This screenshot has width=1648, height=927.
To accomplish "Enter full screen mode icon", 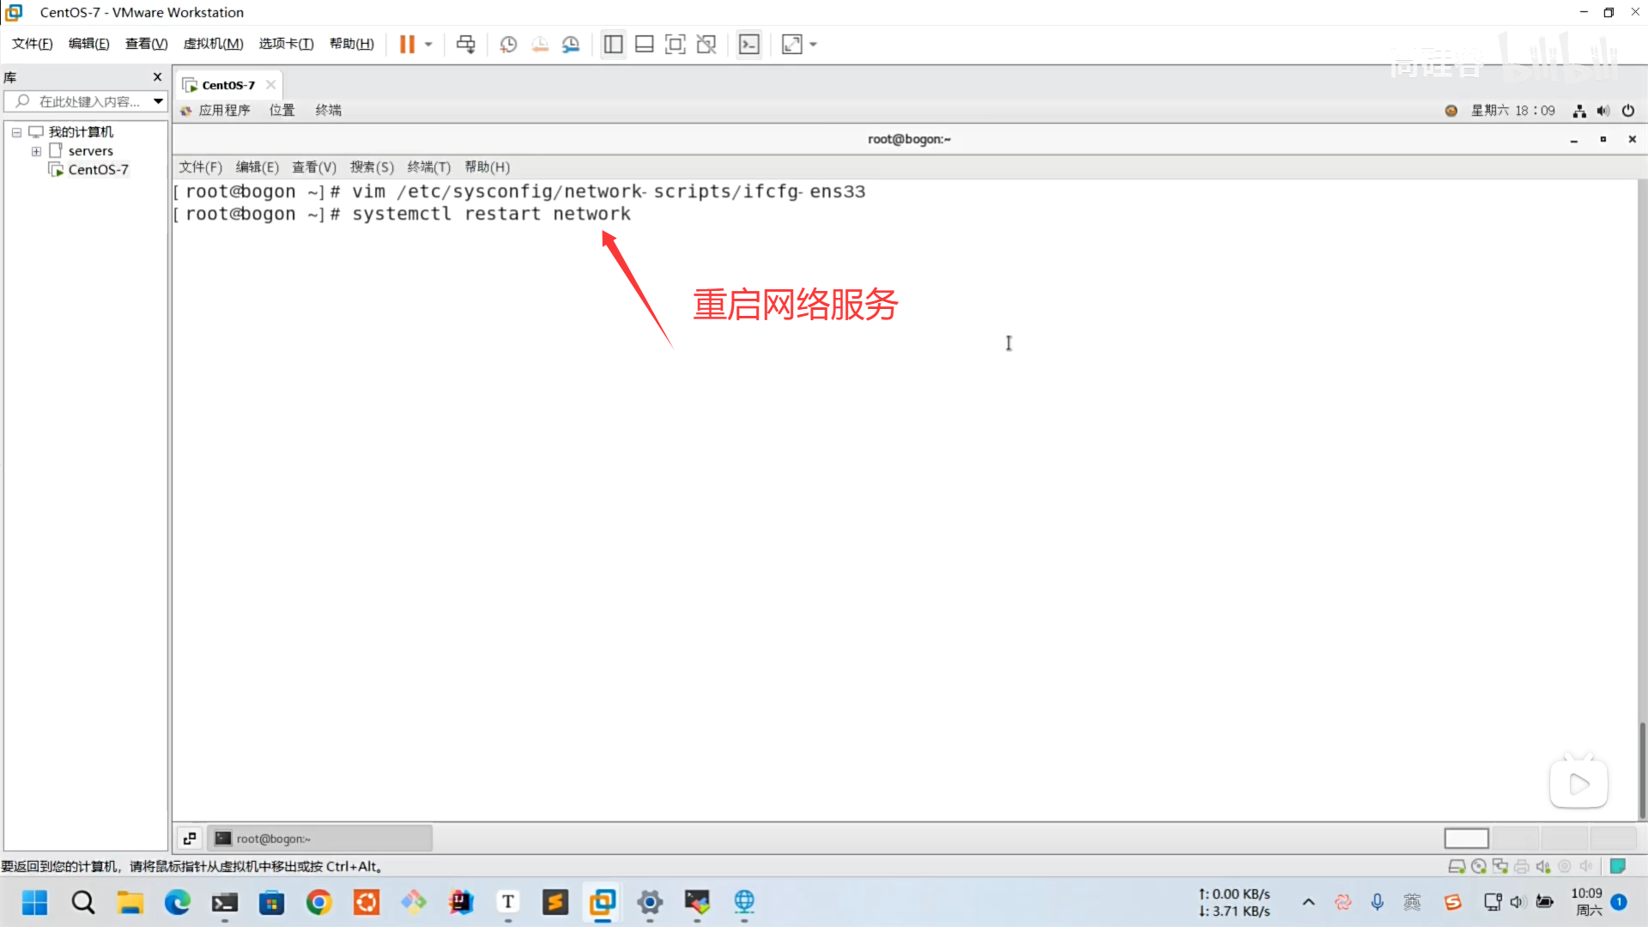I will click(676, 44).
